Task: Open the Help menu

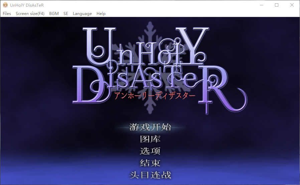Action: (101, 14)
